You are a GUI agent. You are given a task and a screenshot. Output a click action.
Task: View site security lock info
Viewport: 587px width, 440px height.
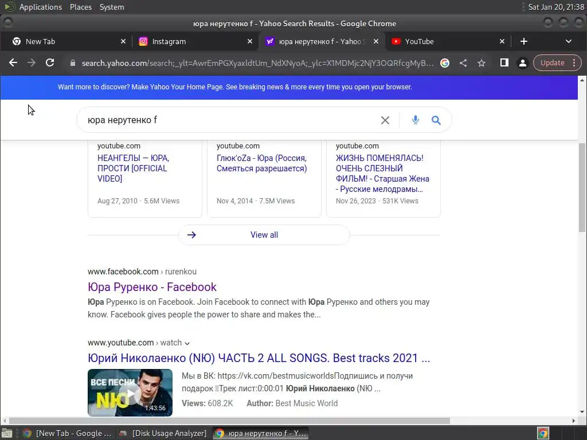pos(73,63)
